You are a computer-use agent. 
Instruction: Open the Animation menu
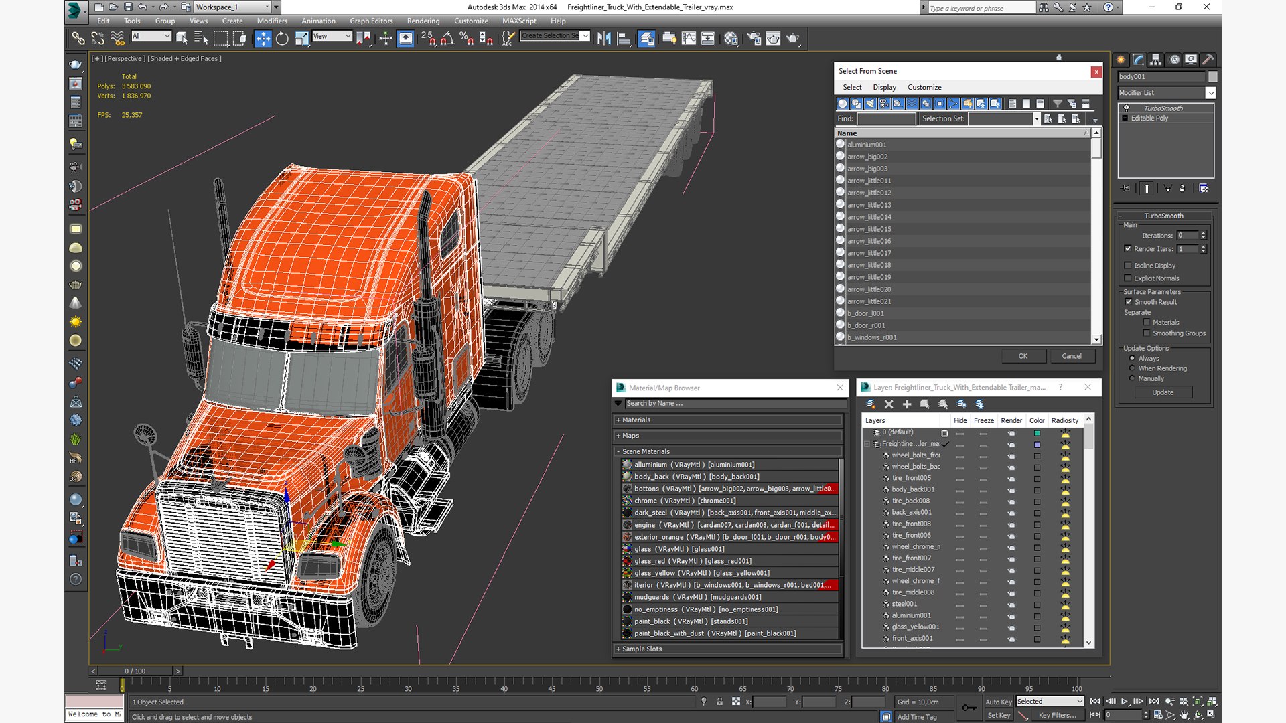(x=318, y=21)
